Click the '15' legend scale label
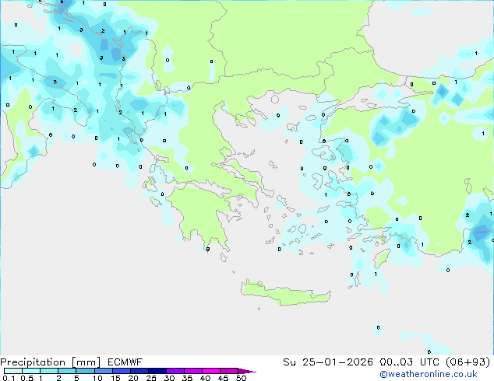Image resolution: width=494 pixels, height=381 pixels. tap(115, 378)
